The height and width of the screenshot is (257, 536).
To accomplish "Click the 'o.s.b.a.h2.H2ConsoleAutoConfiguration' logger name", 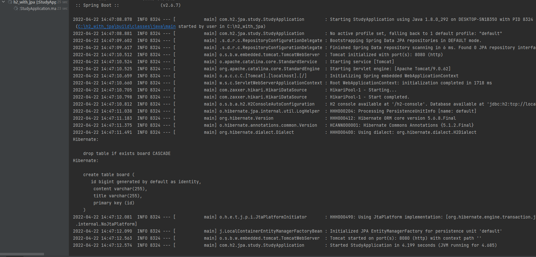I will pyautogui.click(x=267, y=104).
